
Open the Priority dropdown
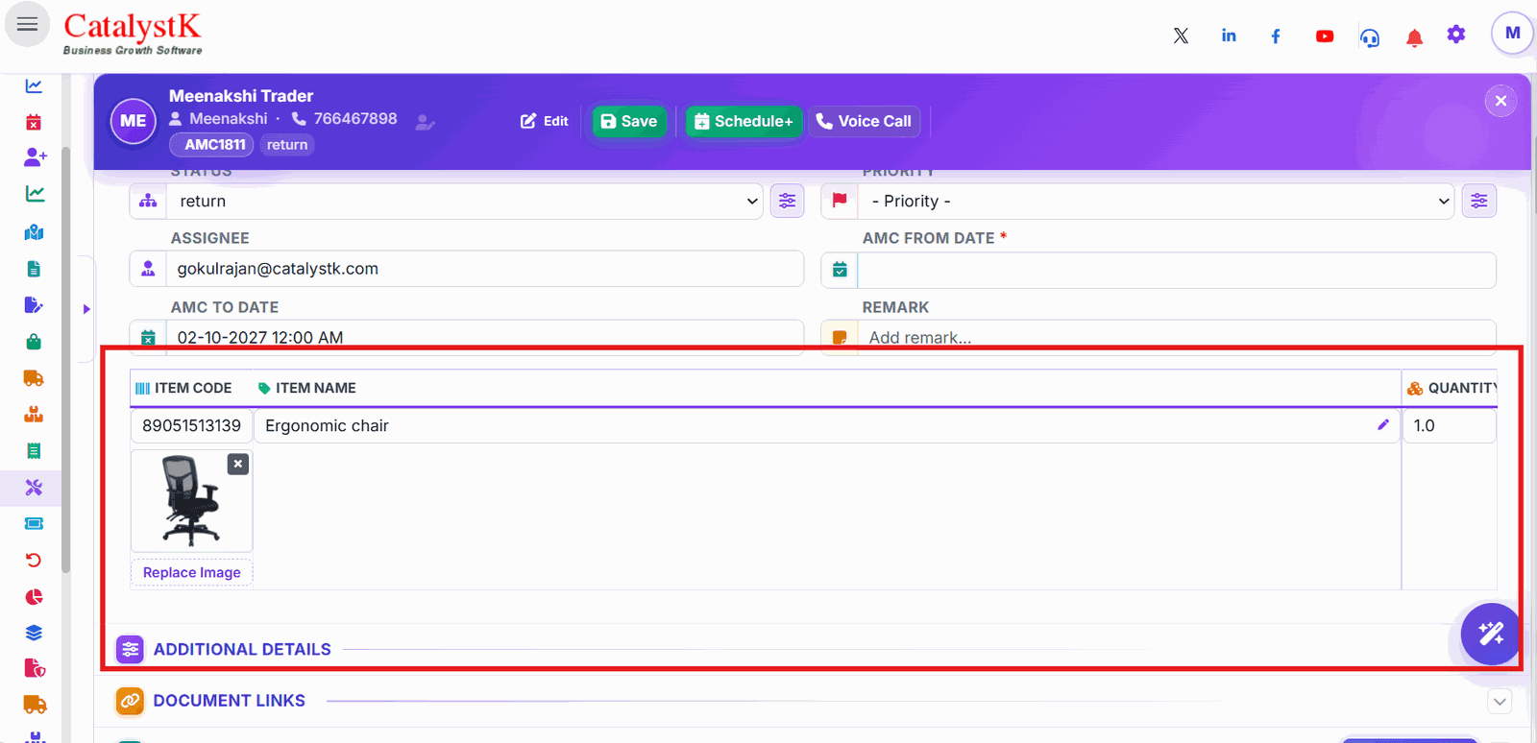(1156, 201)
